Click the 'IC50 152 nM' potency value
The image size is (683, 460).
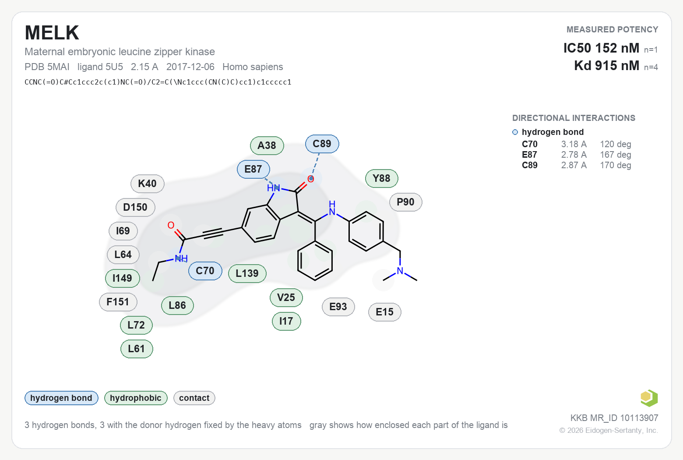(x=601, y=48)
